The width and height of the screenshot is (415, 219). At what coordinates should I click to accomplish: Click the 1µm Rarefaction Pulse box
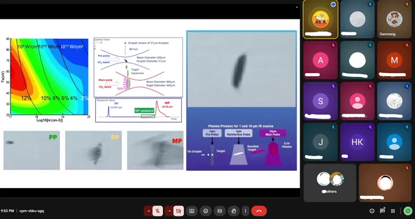tap(239, 133)
